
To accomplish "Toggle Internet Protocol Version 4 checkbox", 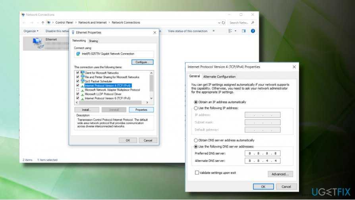I will pos(78,86).
